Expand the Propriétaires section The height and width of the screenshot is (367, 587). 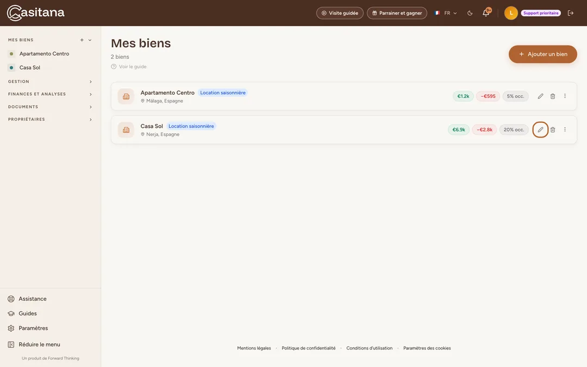50,120
